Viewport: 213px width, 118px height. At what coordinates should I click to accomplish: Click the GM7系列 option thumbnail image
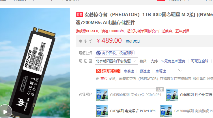[x=102, y=111]
